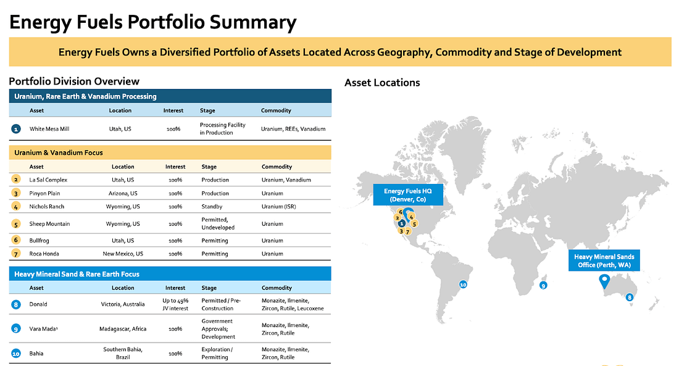The height and width of the screenshot is (366, 679).
Task: Click the number 2 circle beside La Sal Complex
Action: coord(16,180)
